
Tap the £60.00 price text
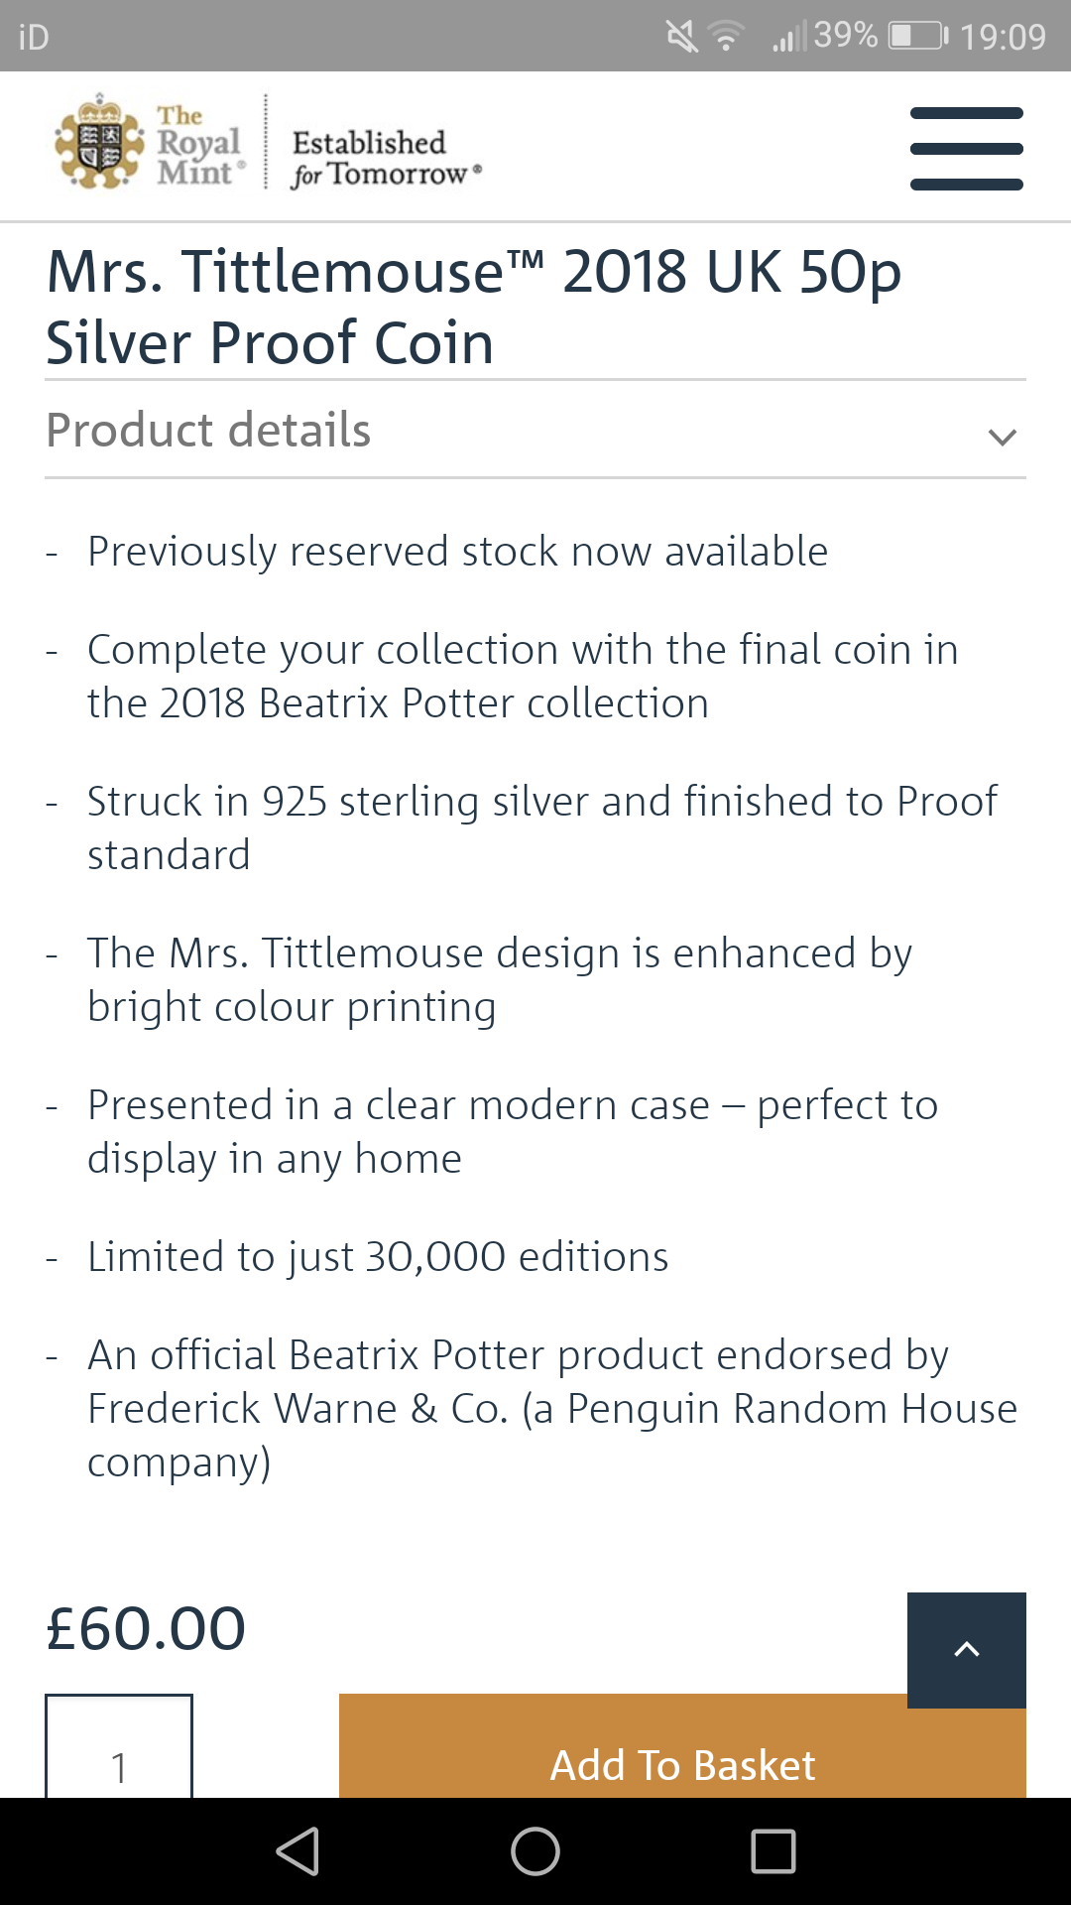tap(146, 1628)
